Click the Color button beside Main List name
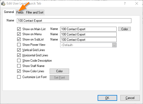The height and width of the screenshot is (104, 143). pyautogui.click(x=125, y=29)
